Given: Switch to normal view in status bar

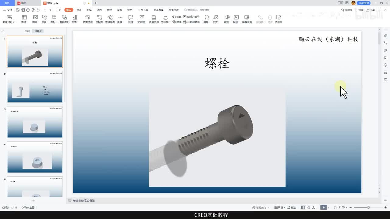Looking at the screenshot, I should tap(303, 207).
